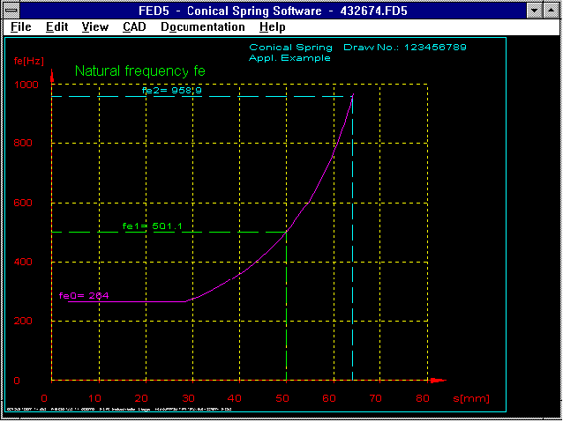Open the File menu

point(21,26)
